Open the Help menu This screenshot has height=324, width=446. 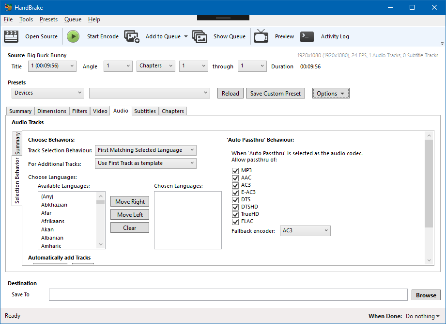tap(94, 19)
